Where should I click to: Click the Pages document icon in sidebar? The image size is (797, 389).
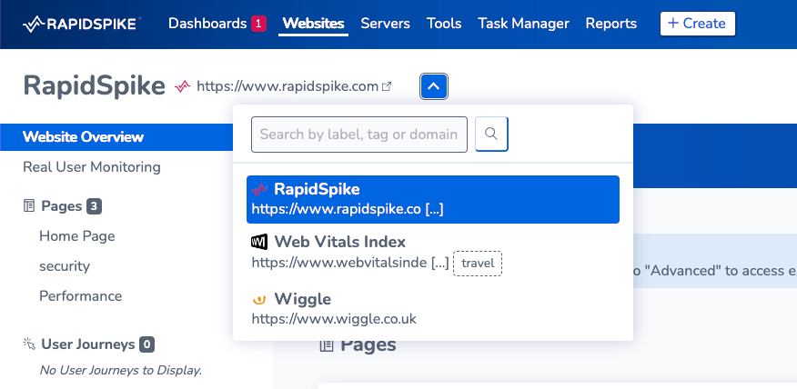[x=29, y=206]
